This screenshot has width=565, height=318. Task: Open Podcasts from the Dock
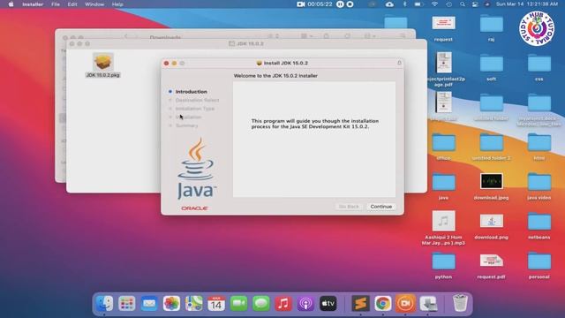pyautogui.click(x=305, y=303)
